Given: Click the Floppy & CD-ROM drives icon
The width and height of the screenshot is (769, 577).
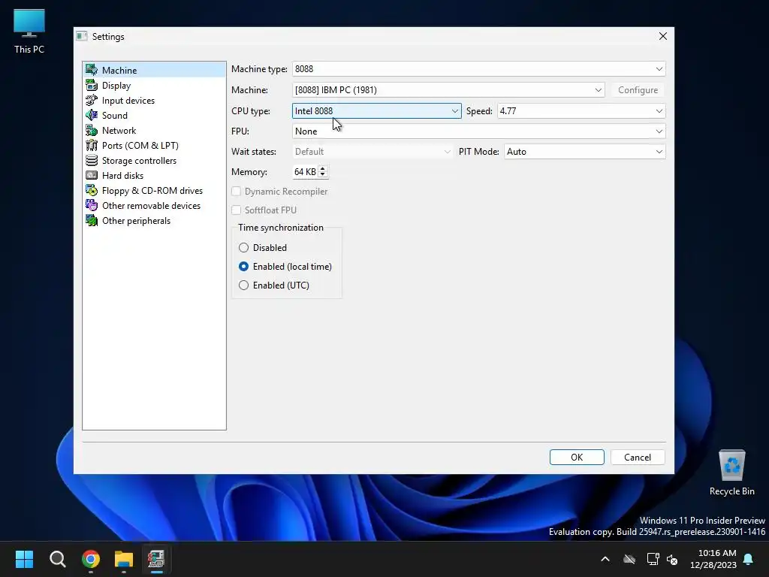Looking at the screenshot, I should coord(91,190).
